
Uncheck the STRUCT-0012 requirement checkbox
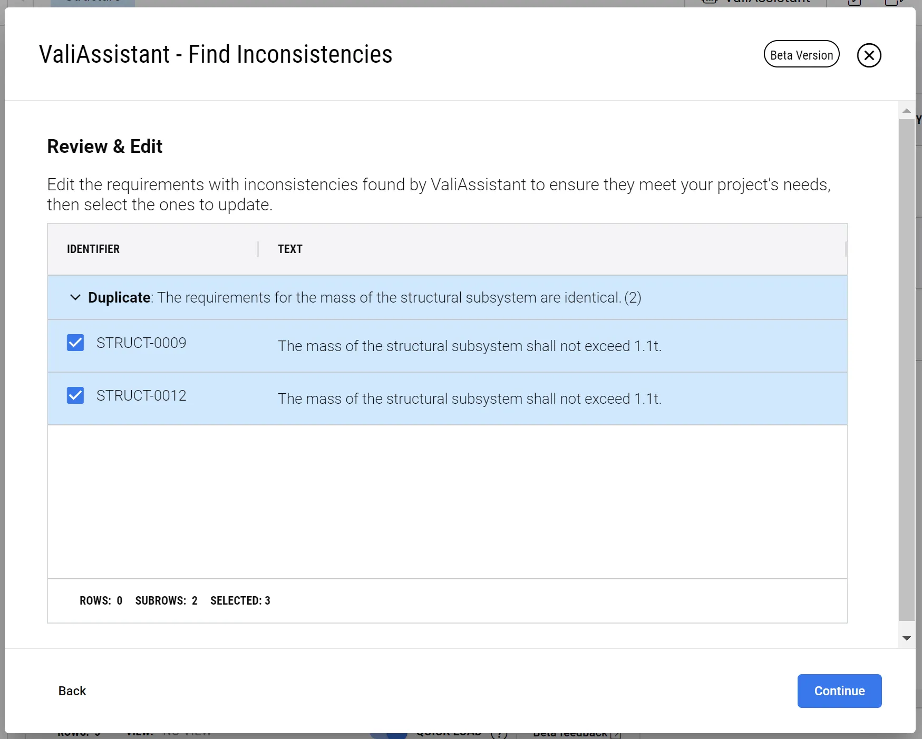click(x=75, y=395)
